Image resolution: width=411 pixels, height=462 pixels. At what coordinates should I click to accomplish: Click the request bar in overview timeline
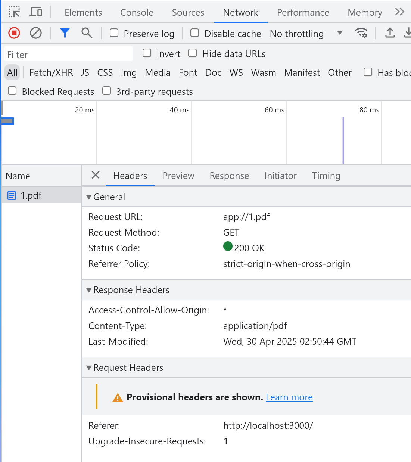7,121
